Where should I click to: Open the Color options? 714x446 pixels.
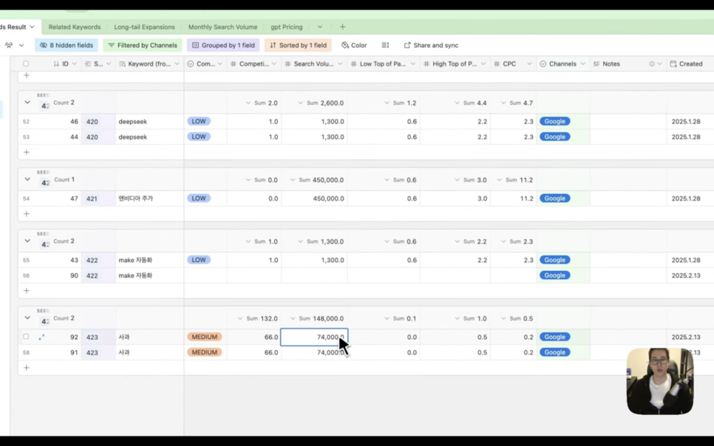[x=354, y=45]
